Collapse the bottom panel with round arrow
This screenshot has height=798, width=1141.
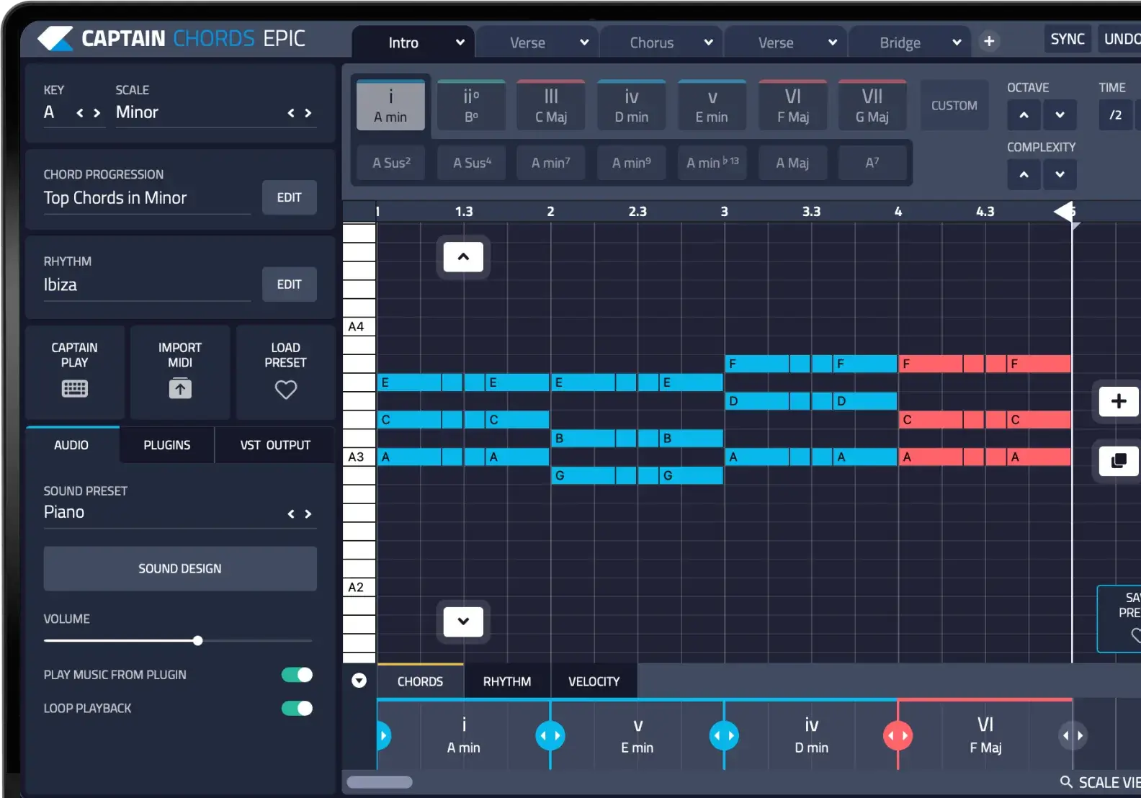[359, 681]
